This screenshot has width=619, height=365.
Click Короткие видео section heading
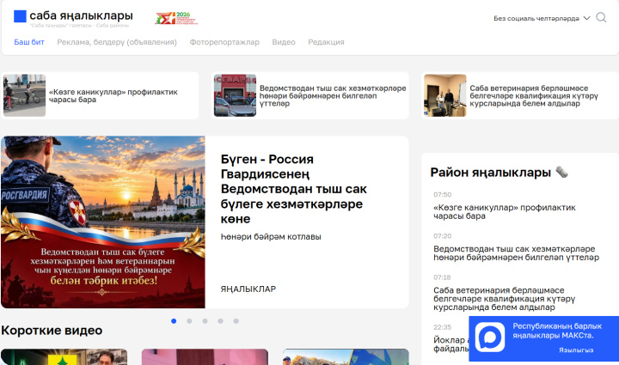[52, 331]
